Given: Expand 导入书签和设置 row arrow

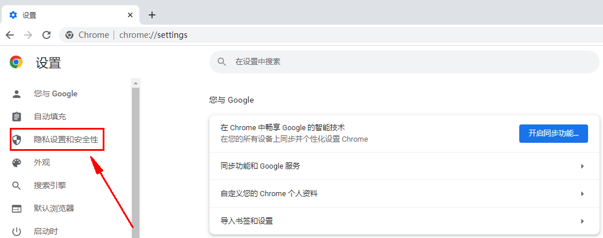Looking at the screenshot, I should [x=582, y=221].
